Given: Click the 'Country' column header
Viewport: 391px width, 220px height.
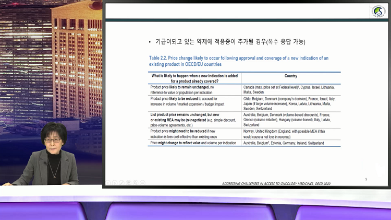Looking at the screenshot, I should tap(291, 76).
